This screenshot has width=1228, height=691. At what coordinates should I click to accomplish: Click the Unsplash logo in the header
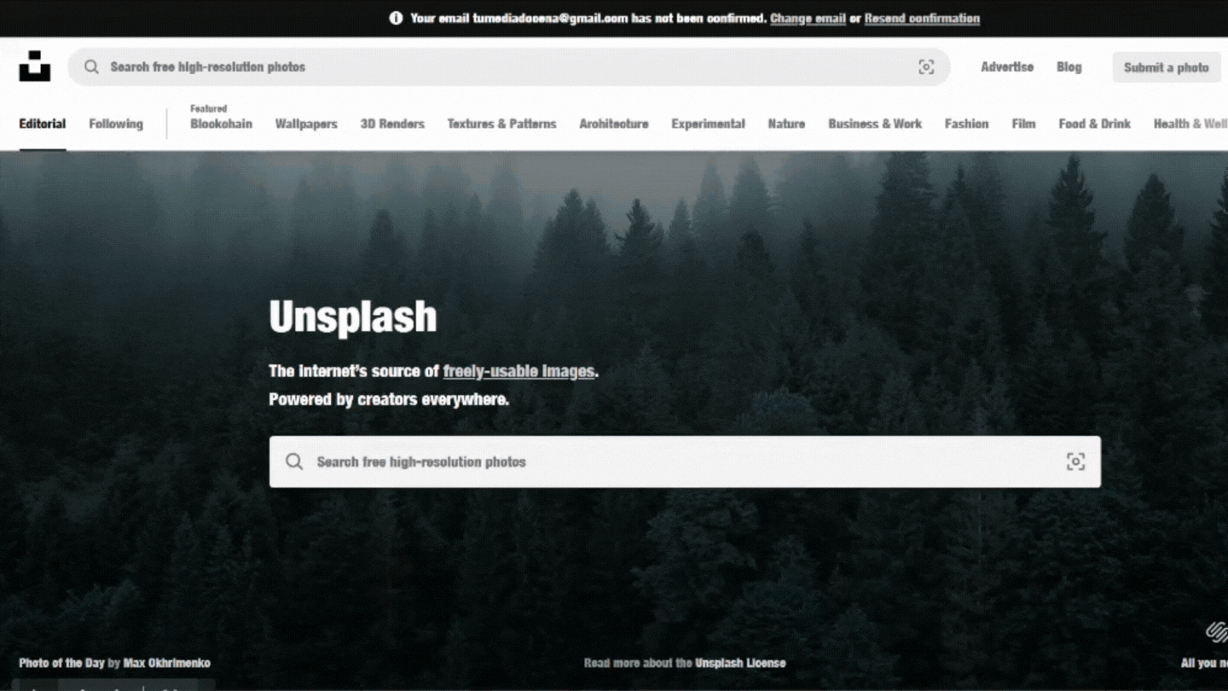(x=35, y=67)
